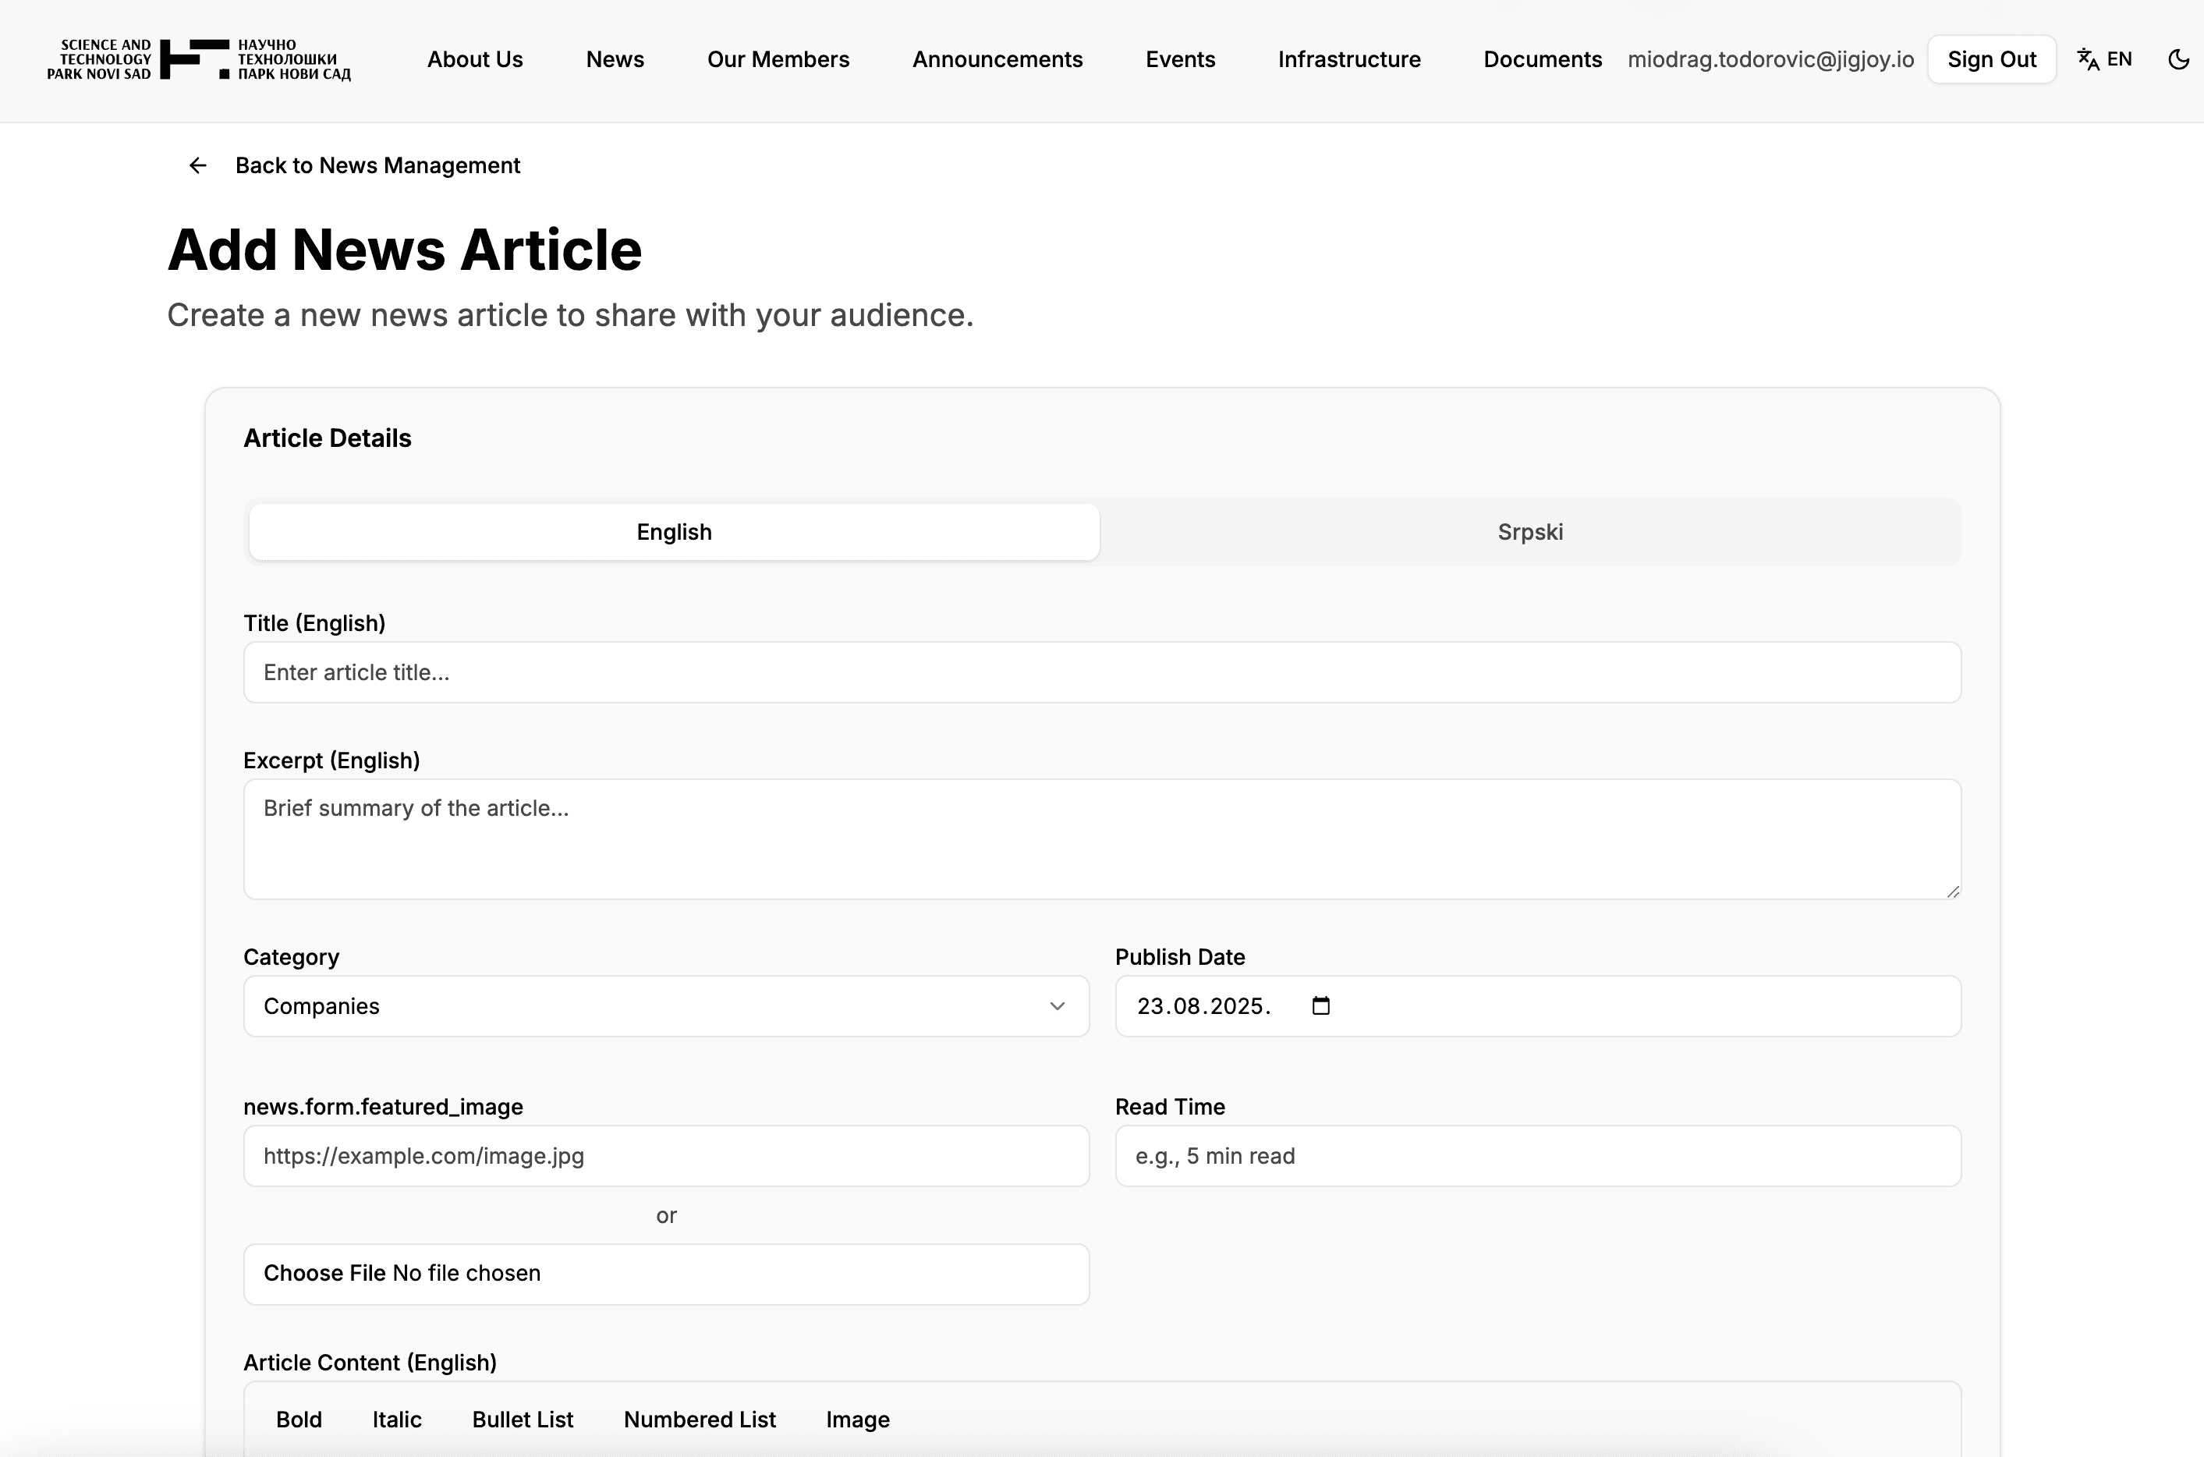
Task: Toggle dark mode with the moon icon
Action: click(x=2178, y=58)
